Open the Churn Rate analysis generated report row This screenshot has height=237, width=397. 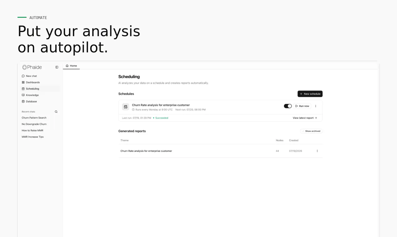pyautogui.click(x=220, y=151)
